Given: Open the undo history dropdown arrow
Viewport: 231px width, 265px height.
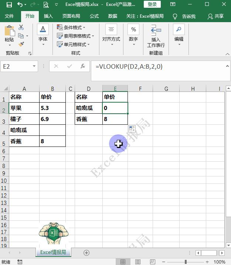Looking at the screenshot, I should [26, 4].
